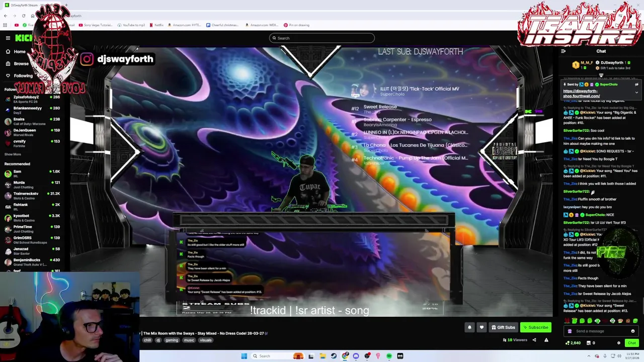Open fishtank channel in Recommended list
Viewport: 644px width, 362px height.
32,207
